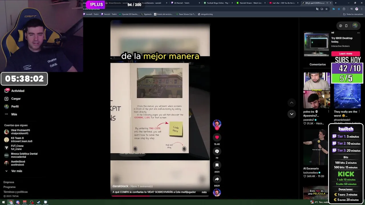Screen dimensions: 365x205
Task: Open the Más menu in the sidebar
Action: [x=11, y=114]
